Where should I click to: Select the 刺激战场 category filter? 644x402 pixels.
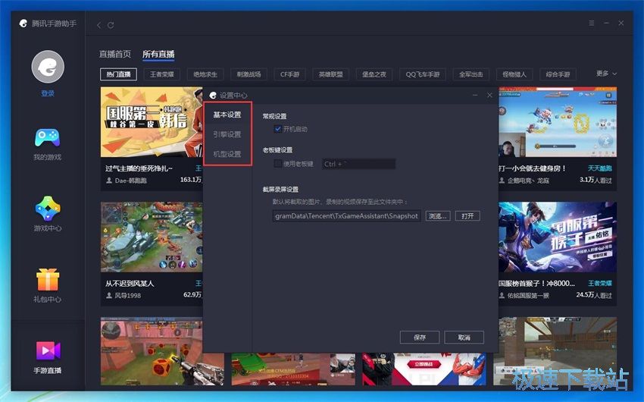coord(249,74)
